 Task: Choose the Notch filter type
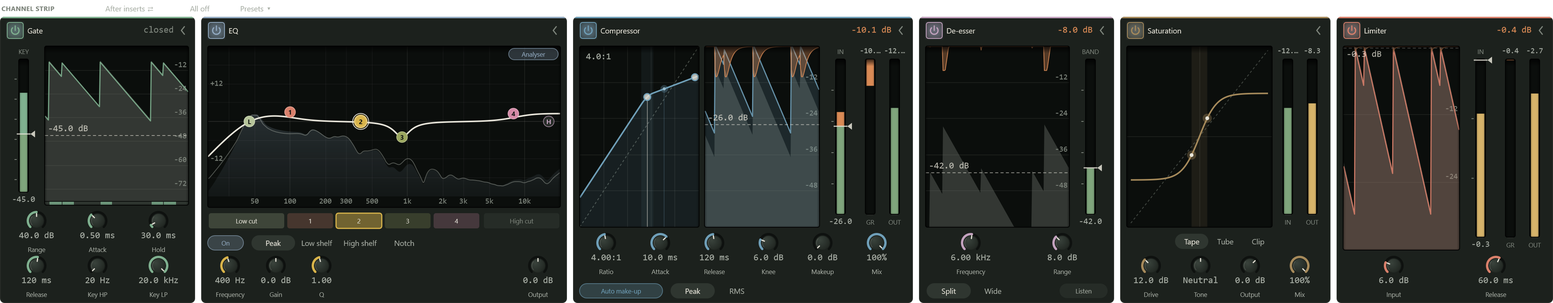click(x=404, y=243)
